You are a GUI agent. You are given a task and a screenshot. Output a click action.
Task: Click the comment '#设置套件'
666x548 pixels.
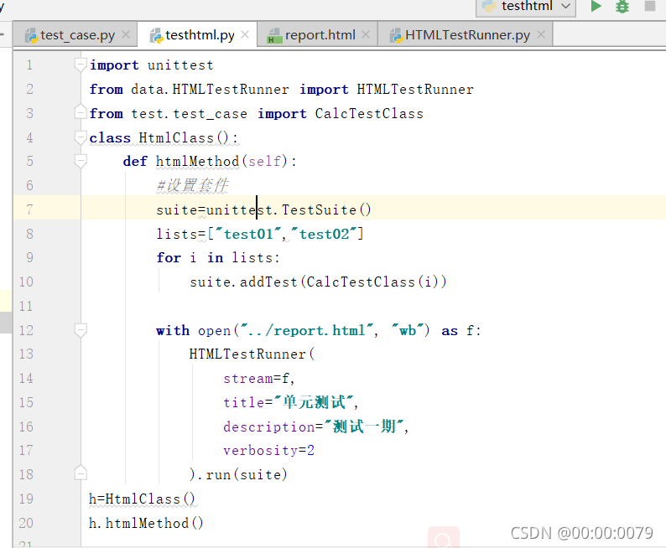[192, 185]
